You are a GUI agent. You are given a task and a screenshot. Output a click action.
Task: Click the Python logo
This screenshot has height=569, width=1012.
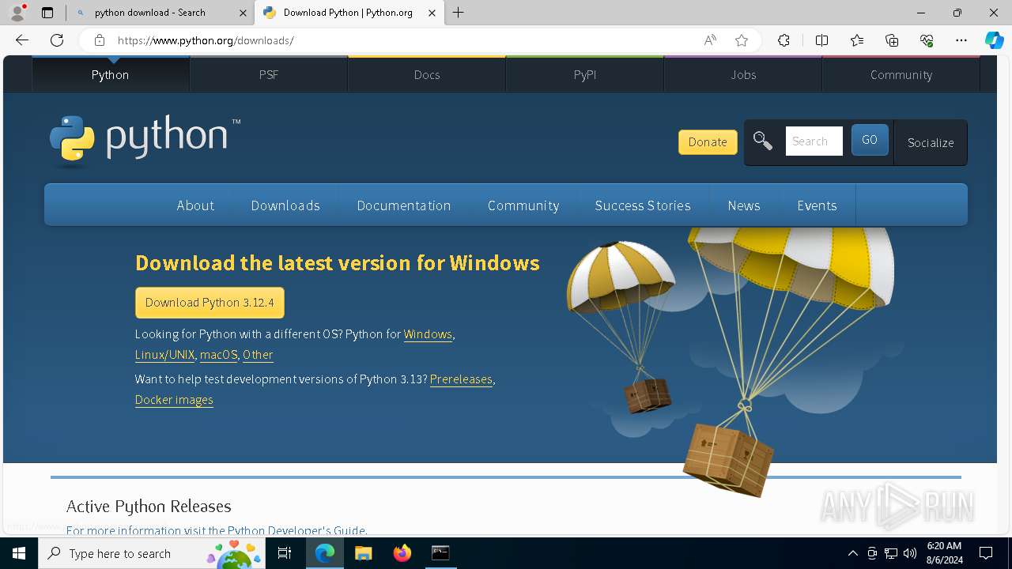tap(145, 141)
